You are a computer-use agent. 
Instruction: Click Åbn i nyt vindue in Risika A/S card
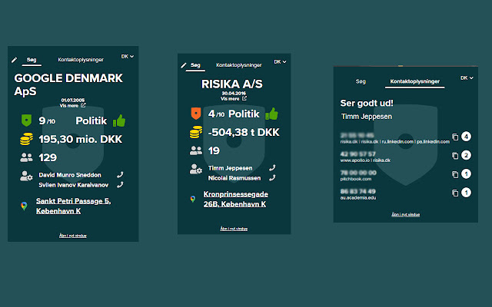click(x=234, y=229)
